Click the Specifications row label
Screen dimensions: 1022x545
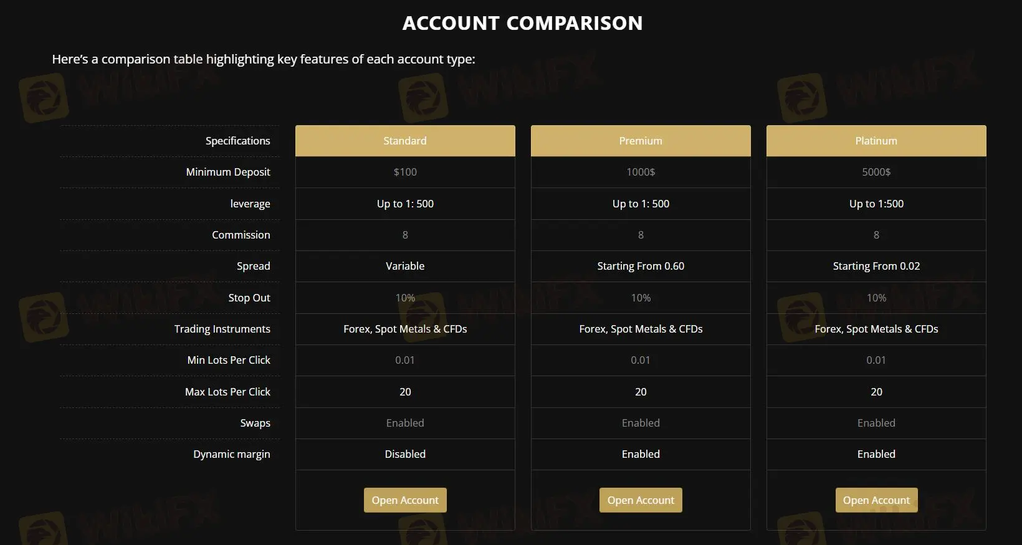pyautogui.click(x=237, y=140)
